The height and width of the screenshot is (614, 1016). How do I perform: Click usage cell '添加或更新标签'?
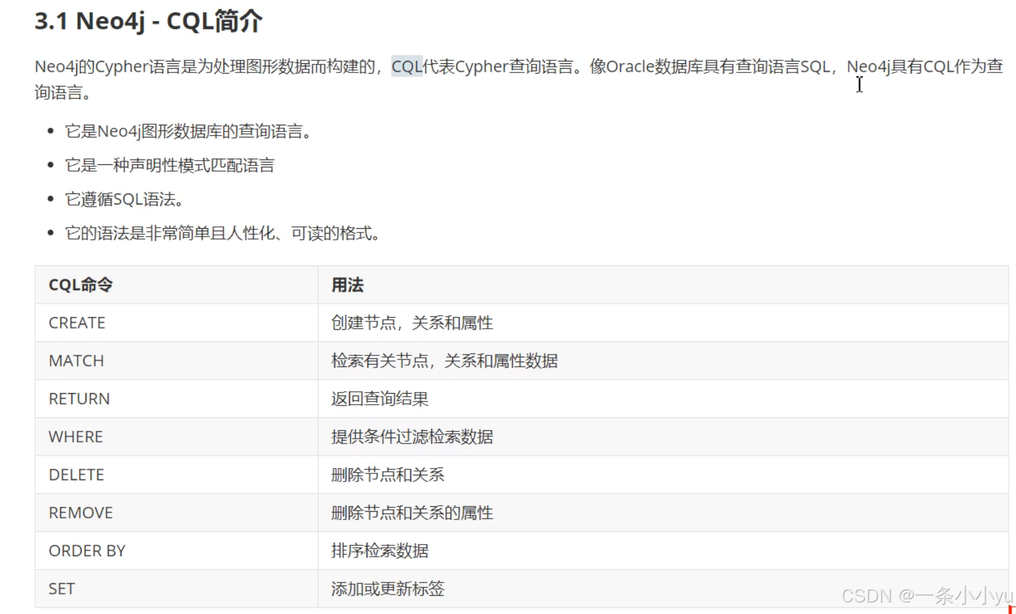pos(663,589)
